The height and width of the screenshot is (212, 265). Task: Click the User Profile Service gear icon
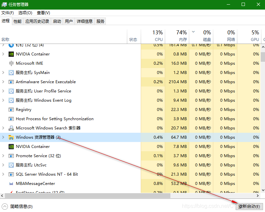11,91
